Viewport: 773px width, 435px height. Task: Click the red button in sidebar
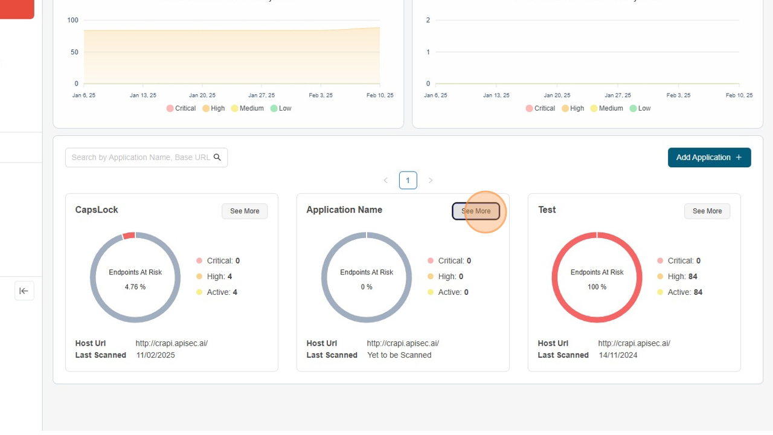click(17, 9)
